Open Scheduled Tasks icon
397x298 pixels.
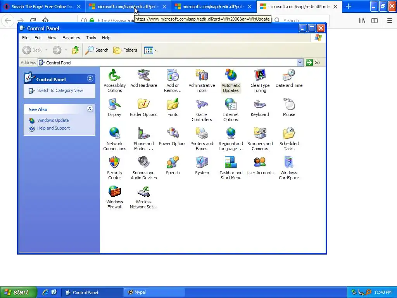pos(289,139)
